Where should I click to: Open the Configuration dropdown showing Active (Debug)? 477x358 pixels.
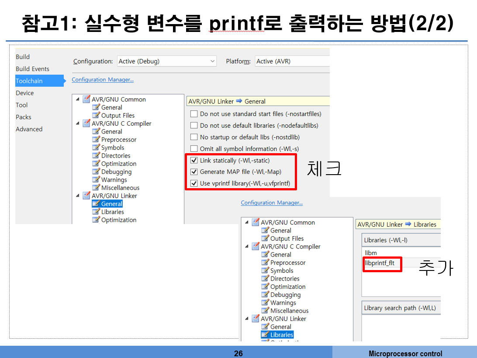(167, 61)
